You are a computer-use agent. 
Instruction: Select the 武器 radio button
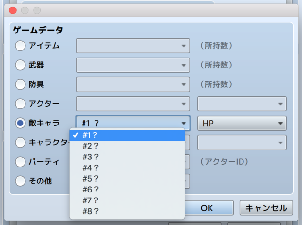[20, 65]
